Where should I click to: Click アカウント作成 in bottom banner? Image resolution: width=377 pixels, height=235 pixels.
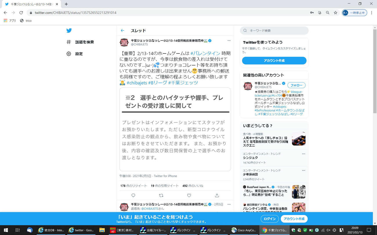point(294,219)
